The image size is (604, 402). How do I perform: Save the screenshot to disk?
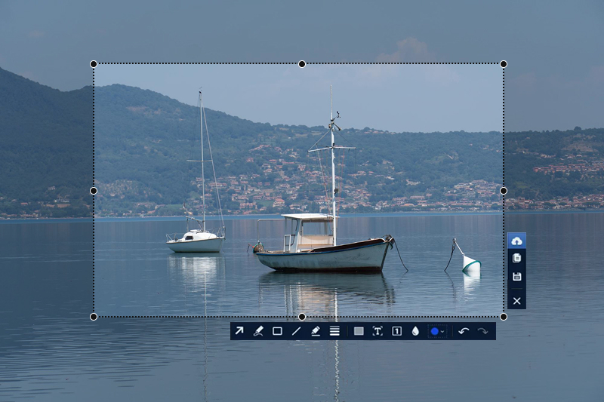516,277
